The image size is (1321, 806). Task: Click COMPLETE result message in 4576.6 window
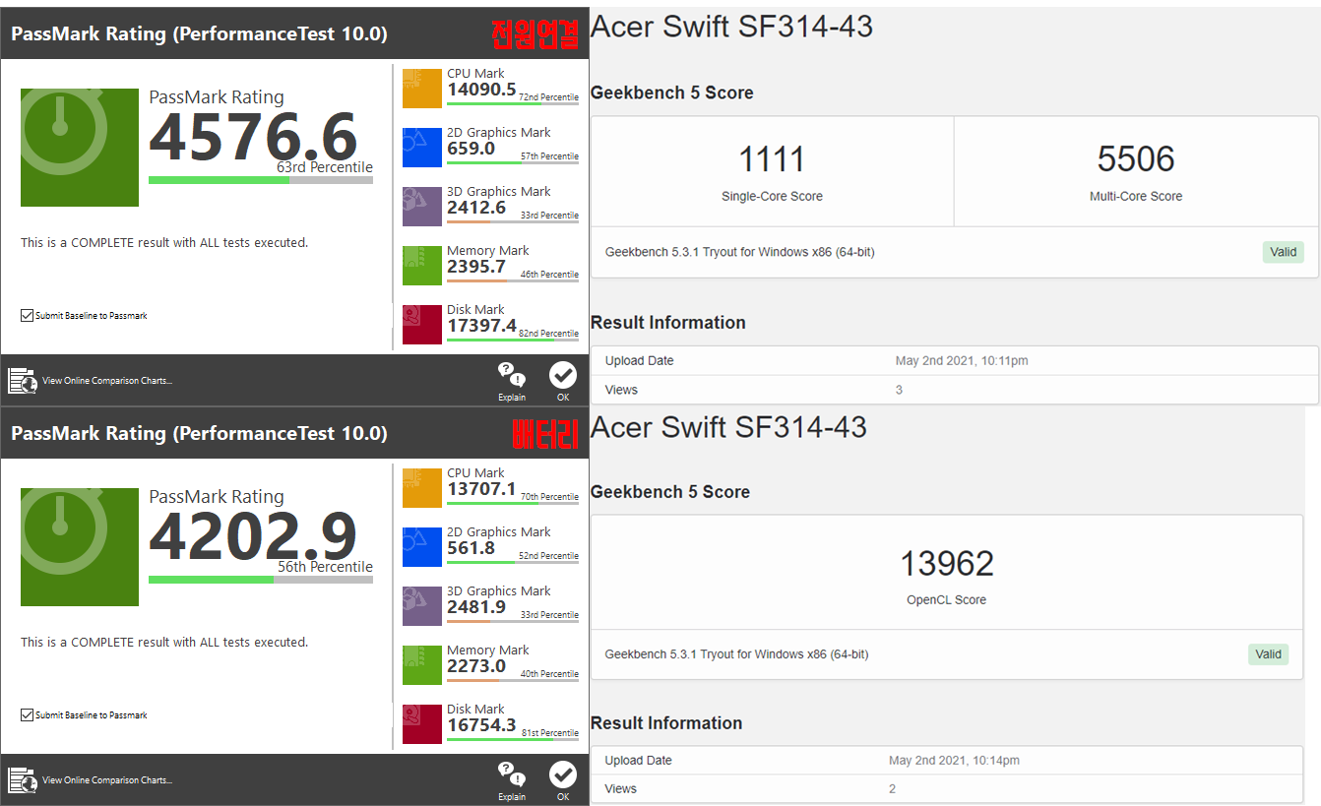pyautogui.click(x=164, y=243)
